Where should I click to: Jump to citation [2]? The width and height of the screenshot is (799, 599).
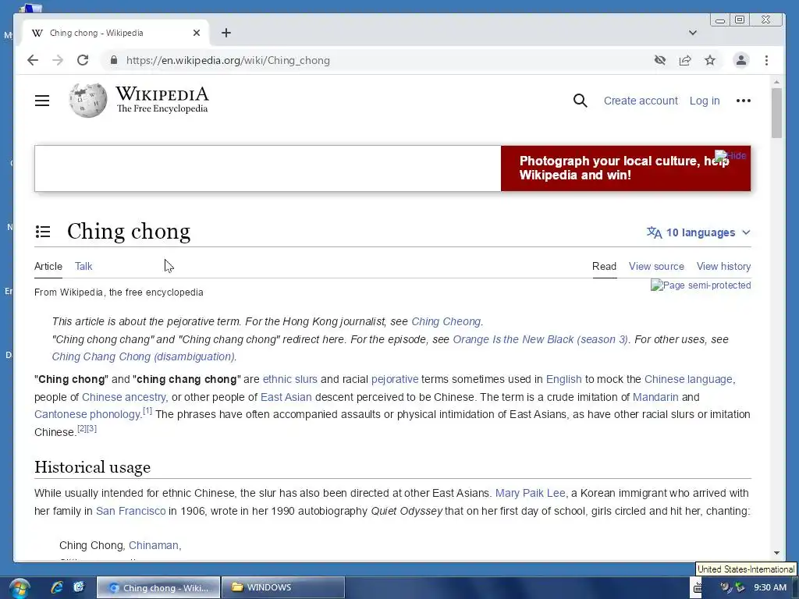click(x=82, y=428)
